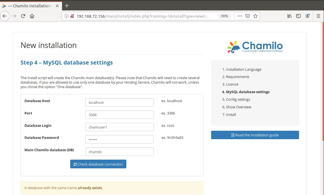The image size is (324, 195).
Task: Open the Library icon in toolbar
Action: click(x=289, y=16)
